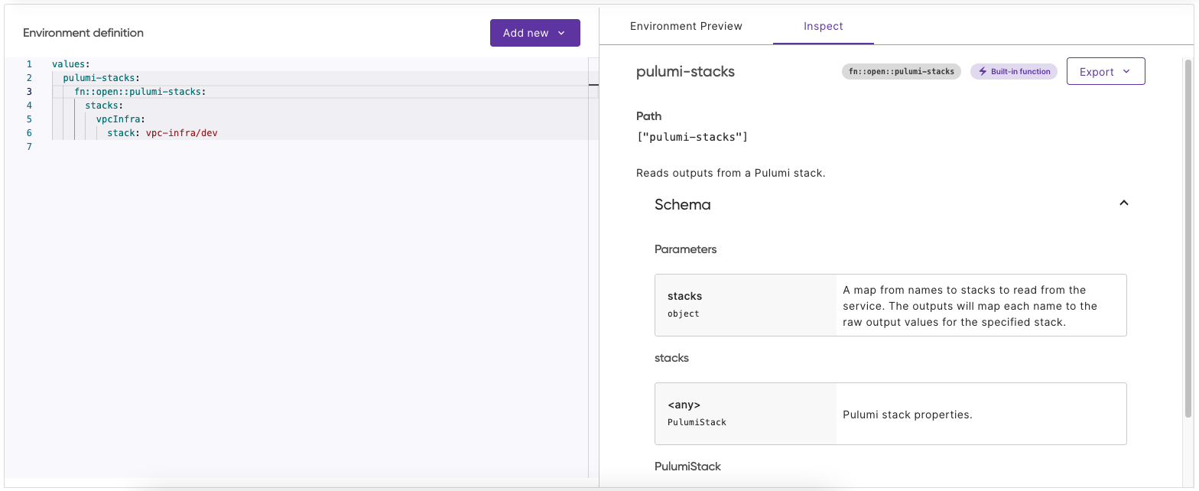Click the 'A map from names to stacks' description
1199x491 pixels.
coord(970,306)
